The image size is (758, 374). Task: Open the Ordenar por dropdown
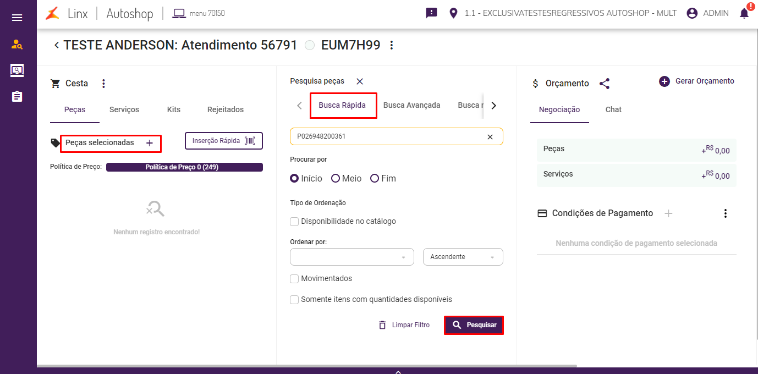[351, 257]
